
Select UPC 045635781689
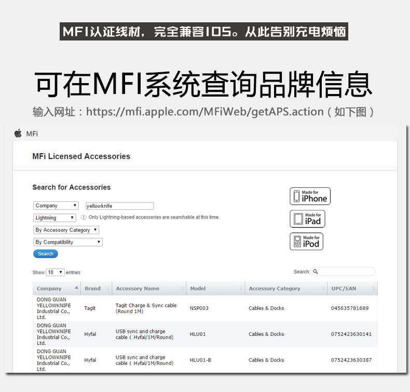(x=350, y=308)
